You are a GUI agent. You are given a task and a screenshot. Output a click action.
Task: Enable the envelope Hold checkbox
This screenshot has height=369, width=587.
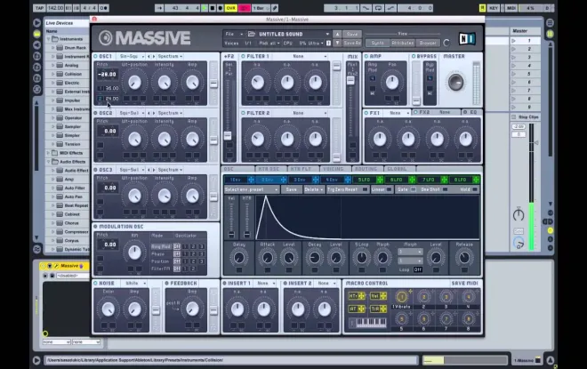click(475, 189)
